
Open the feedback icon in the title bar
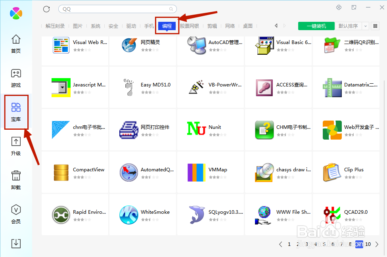click(354, 8)
